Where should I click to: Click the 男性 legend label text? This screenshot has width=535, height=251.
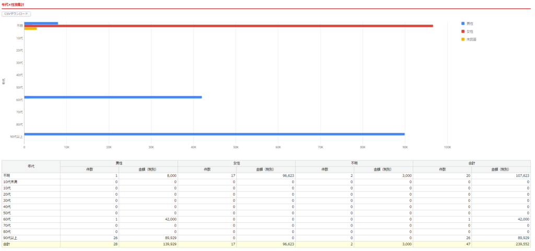pos(470,23)
